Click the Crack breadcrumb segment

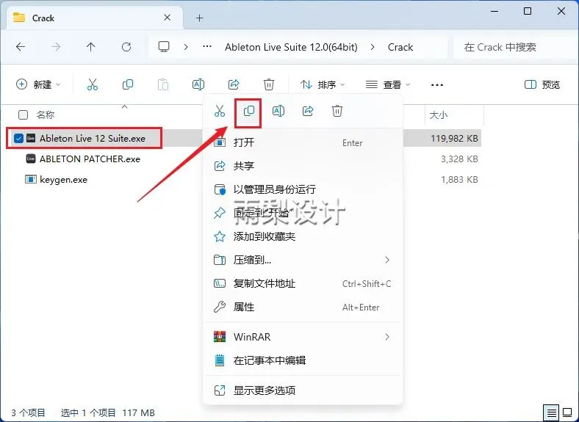400,47
